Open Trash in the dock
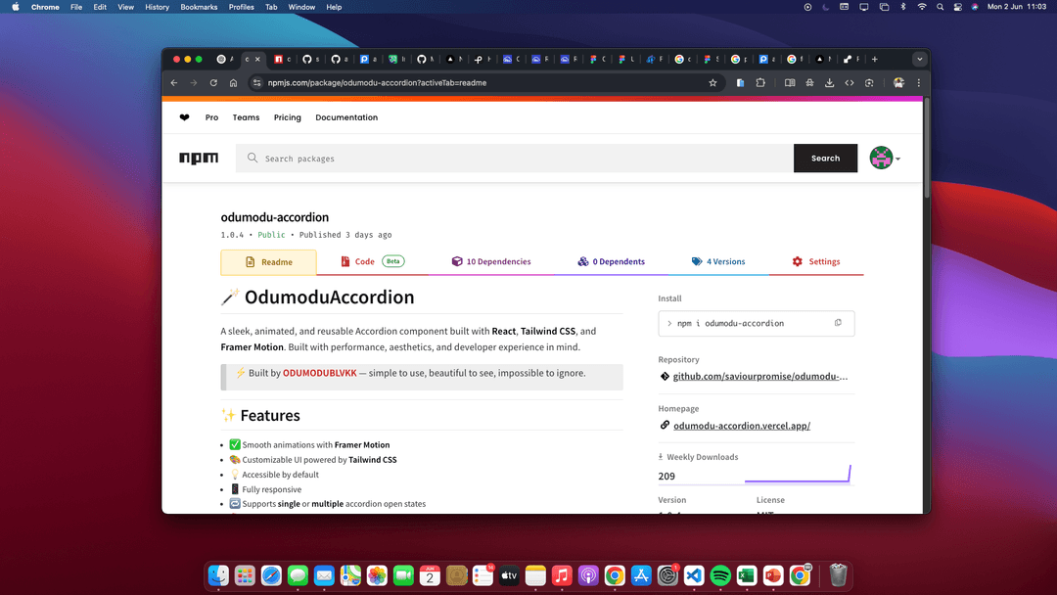Screen dimensions: 1057x595 pos(838,575)
